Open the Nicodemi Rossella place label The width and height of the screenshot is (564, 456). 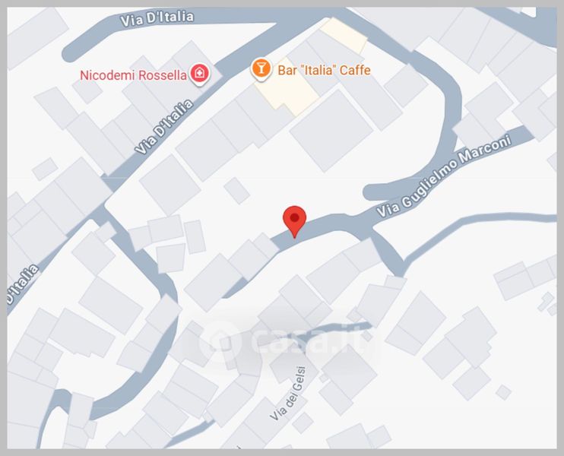pyautogui.click(x=133, y=75)
